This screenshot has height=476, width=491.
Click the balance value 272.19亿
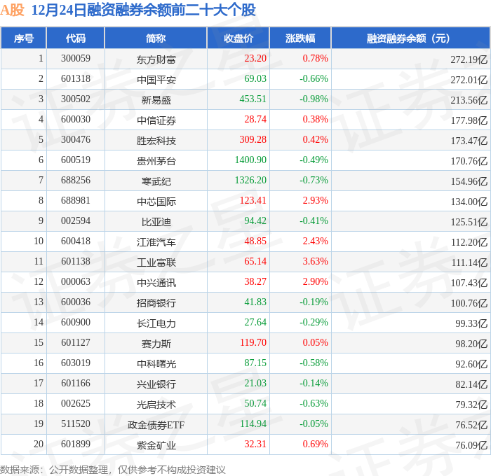pos(469,59)
